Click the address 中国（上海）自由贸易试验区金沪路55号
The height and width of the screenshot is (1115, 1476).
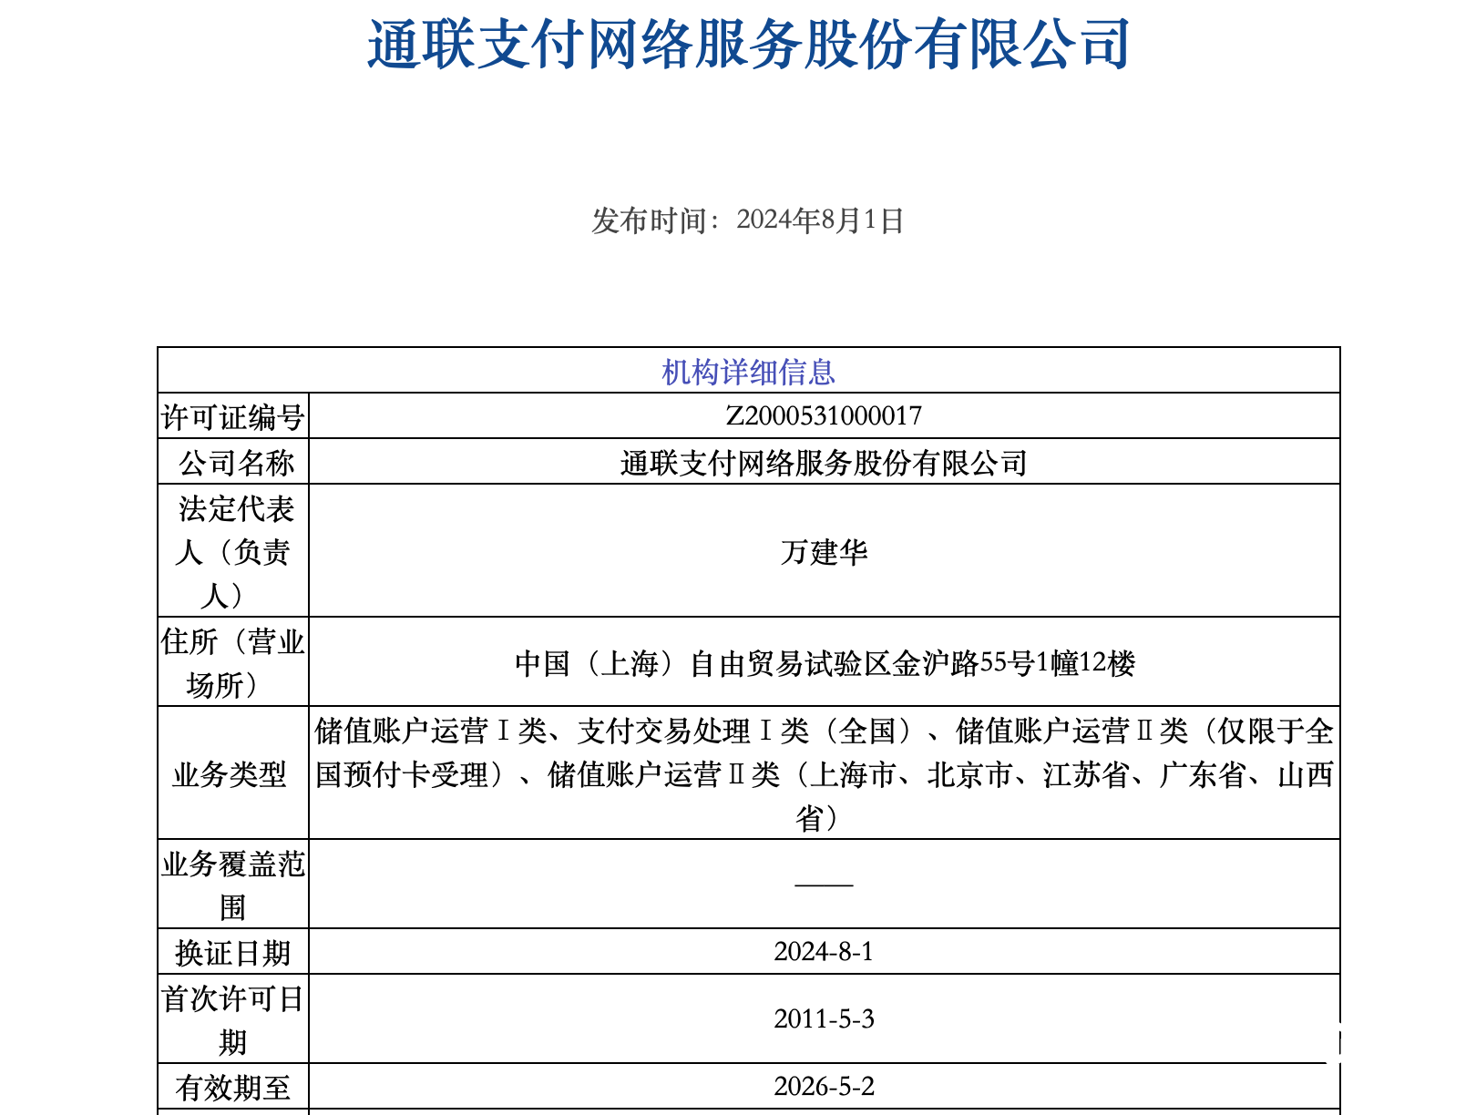[825, 662]
